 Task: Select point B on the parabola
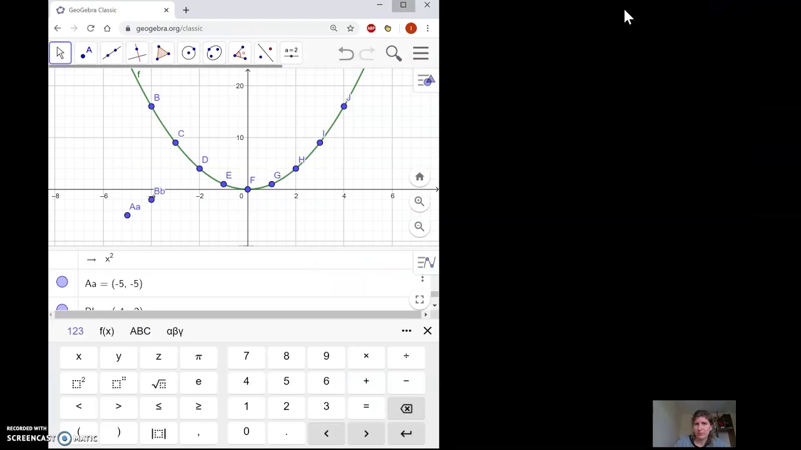[x=151, y=106]
